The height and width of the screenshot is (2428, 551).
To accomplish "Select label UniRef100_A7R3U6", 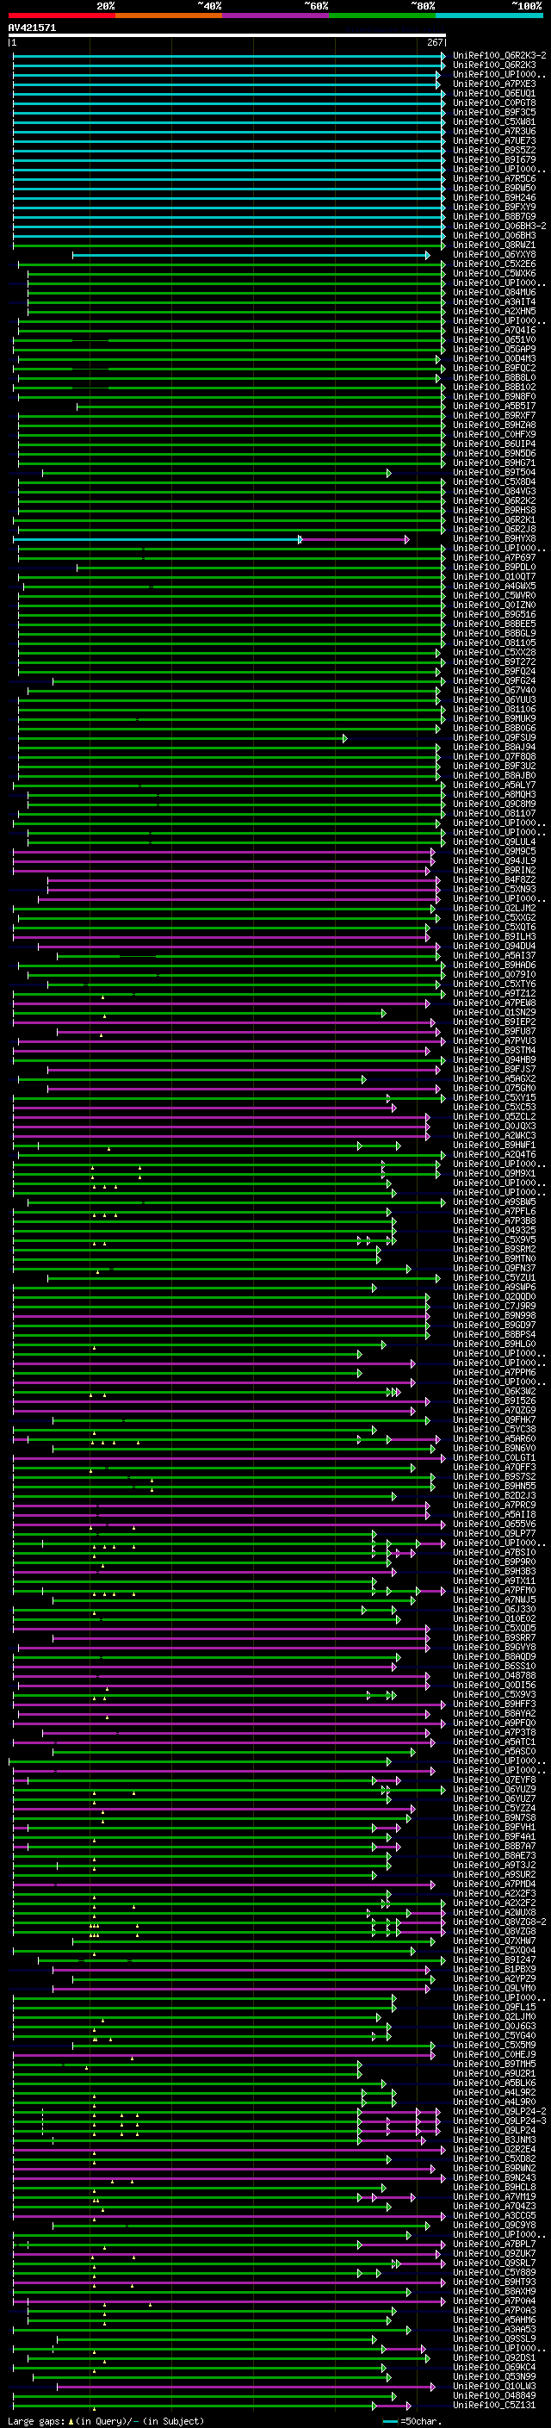I will pos(494,131).
